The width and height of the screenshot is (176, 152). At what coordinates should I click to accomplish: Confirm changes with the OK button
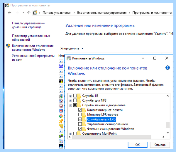click(x=138, y=145)
